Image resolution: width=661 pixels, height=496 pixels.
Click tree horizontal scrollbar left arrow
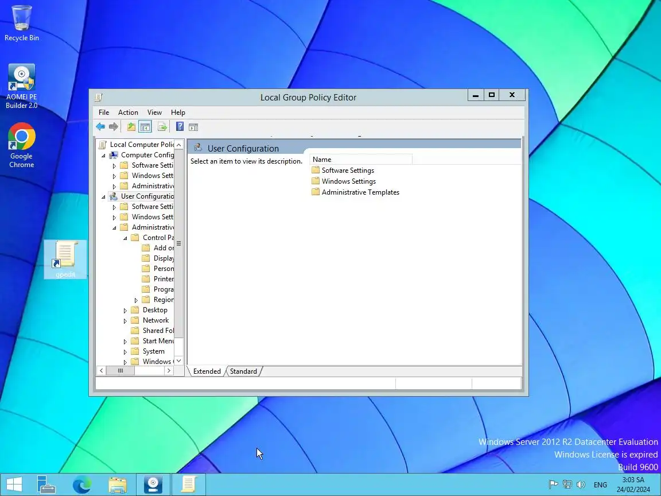(101, 371)
